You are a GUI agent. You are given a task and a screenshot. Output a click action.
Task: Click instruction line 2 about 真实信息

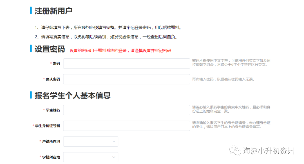[x=106, y=37]
